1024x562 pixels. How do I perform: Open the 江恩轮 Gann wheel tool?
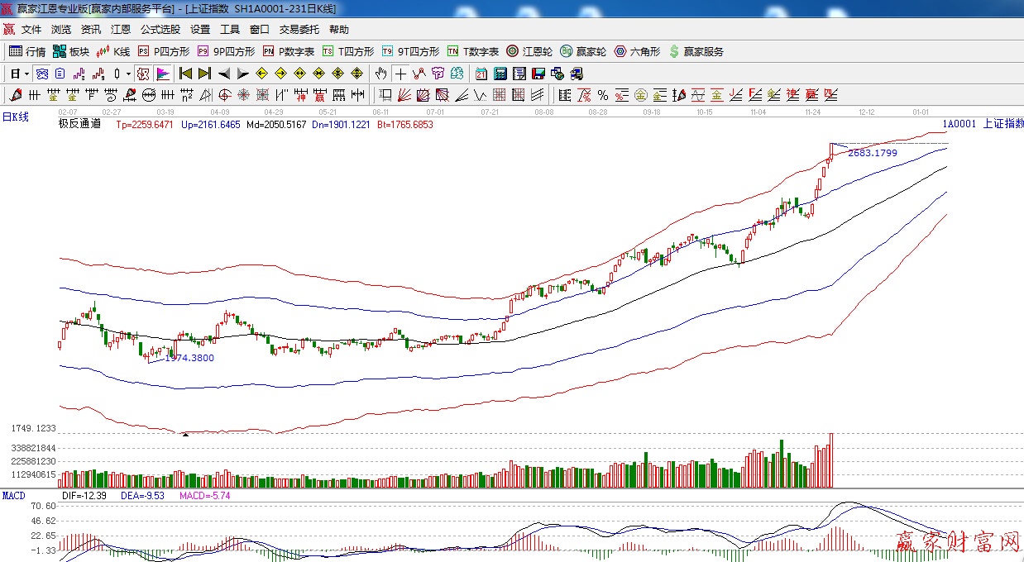pyautogui.click(x=530, y=51)
